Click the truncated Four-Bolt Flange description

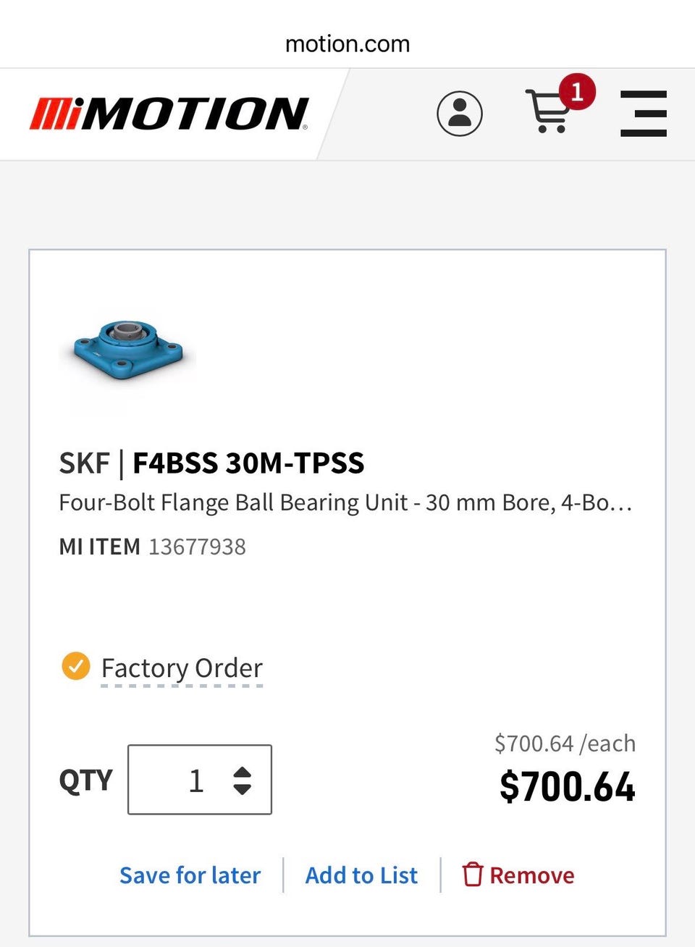(x=345, y=502)
